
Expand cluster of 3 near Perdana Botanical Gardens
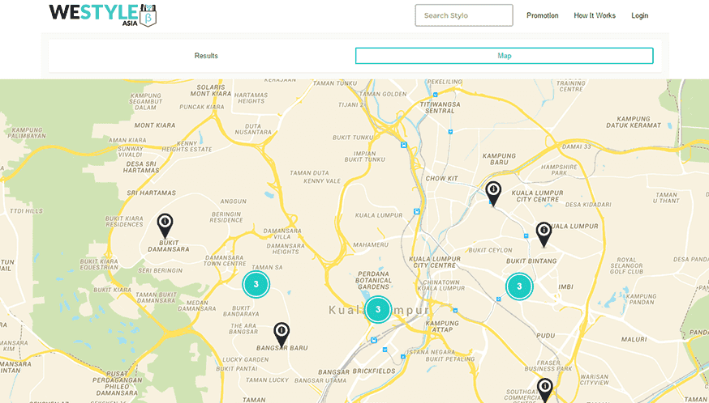click(x=377, y=309)
